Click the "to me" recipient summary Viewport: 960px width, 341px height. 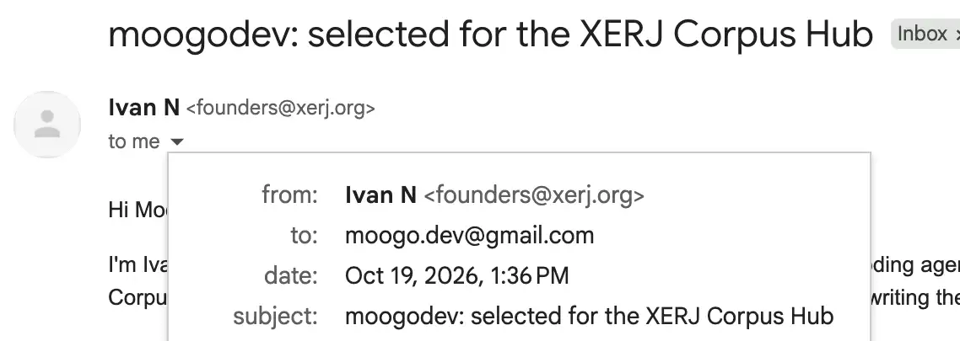click(133, 141)
